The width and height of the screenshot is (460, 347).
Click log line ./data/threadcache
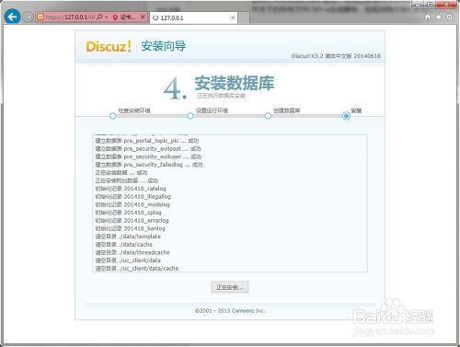(132, 252)
